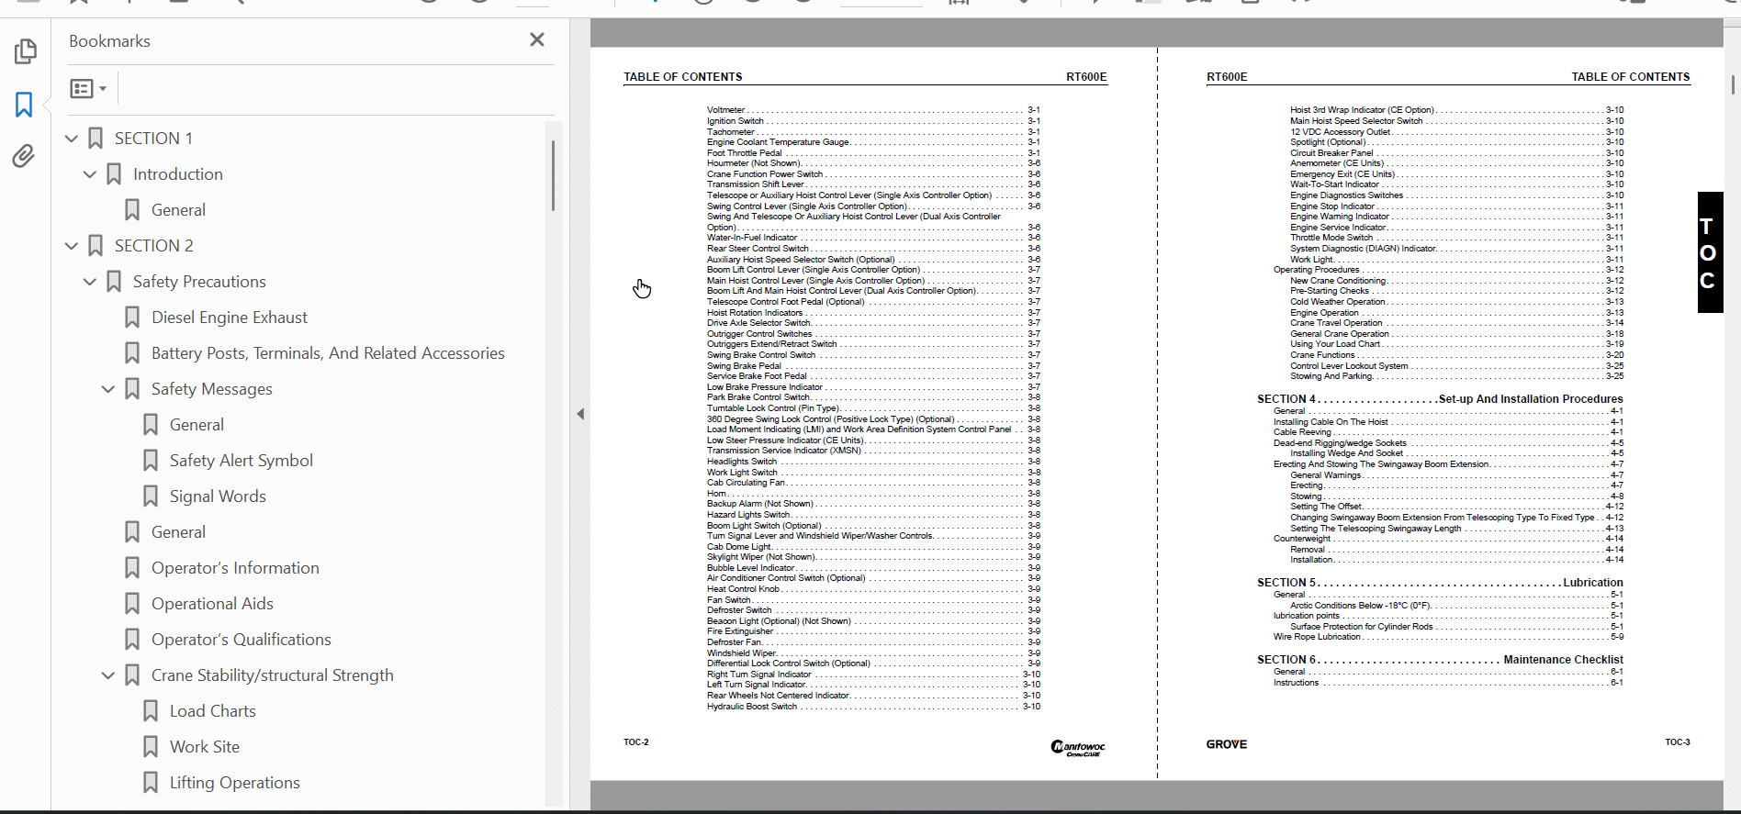Click the Hydraulic Boost Switch entry
This screenshot has height=814, width=1741.
point(873,707)
